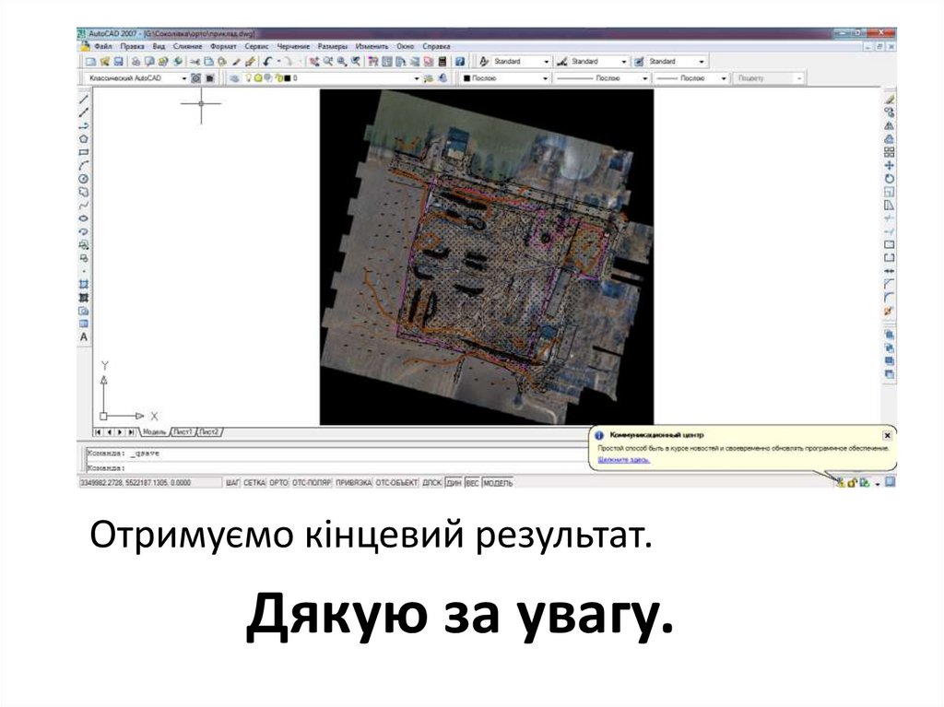Toggle ВЕС lineweight display

473,483
